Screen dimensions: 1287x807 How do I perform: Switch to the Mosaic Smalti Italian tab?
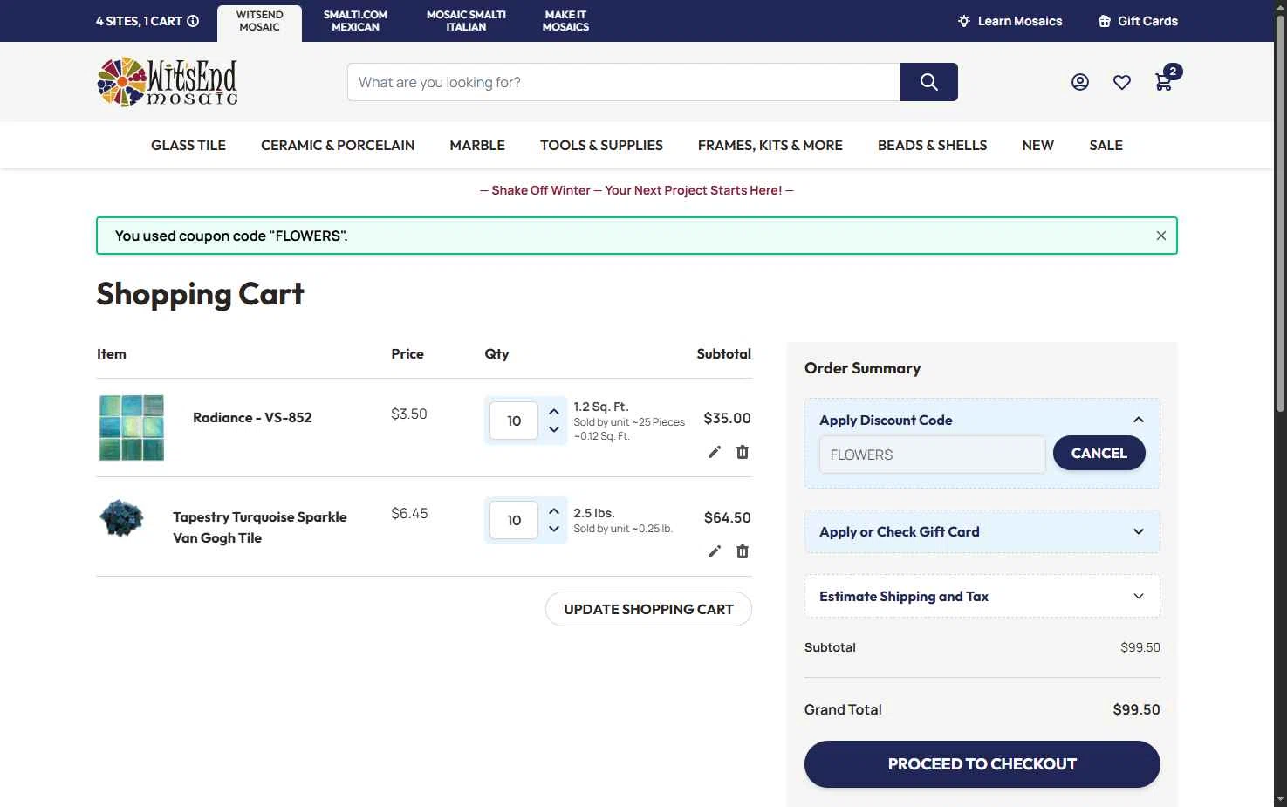(x=466, y=21)
